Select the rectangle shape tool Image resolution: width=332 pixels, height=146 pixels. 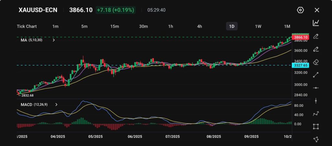tap(316, 127)
